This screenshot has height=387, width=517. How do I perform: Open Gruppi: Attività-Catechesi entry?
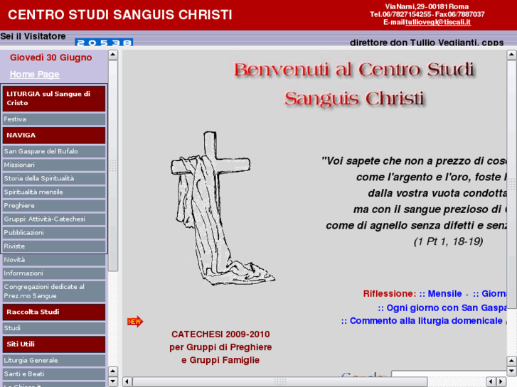pos(54,219)
